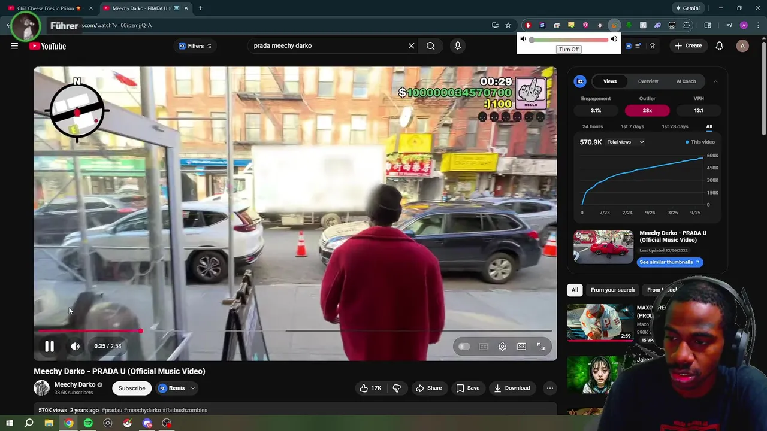Click the #flatbushzombies hashtag
767x431 pixels.
[185, 410]
